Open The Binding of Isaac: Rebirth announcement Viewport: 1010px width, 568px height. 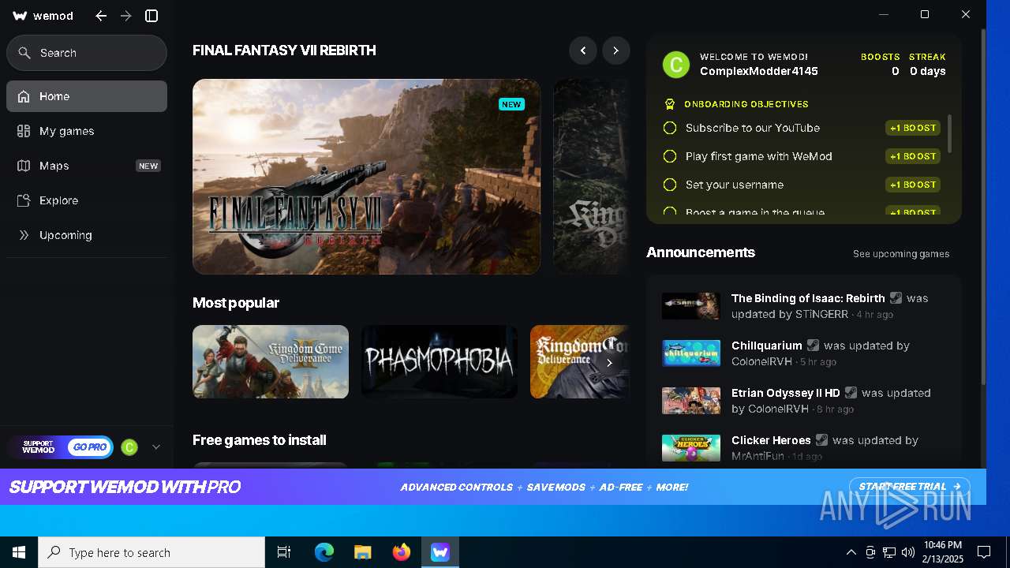[x=804, y=306]
